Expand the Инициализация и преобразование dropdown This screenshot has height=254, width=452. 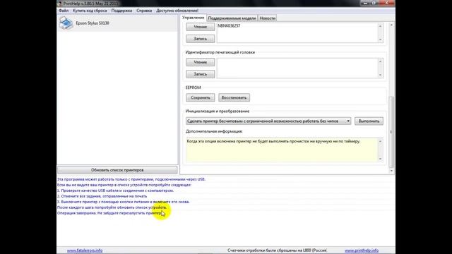pyautogui.click(x=348, y=121)
